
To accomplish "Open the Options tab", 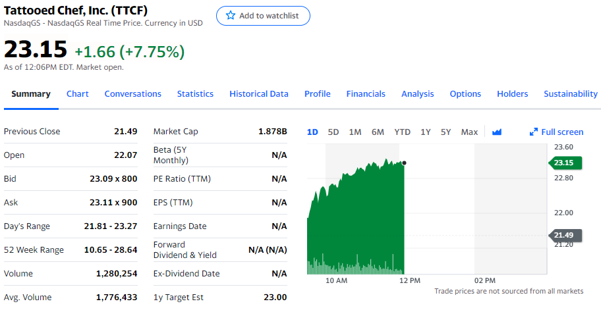I will tap(465, 93).
